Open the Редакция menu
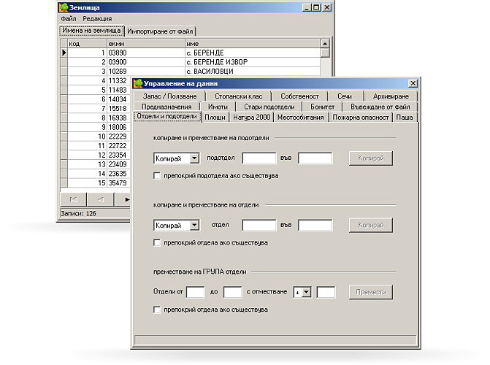Viewport: 490px width, 365px height. (97, 18)
